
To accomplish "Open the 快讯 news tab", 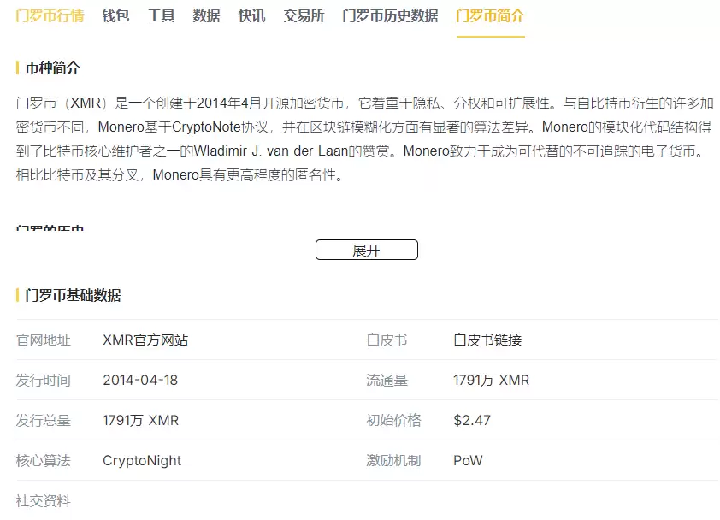I will [251, 16].
